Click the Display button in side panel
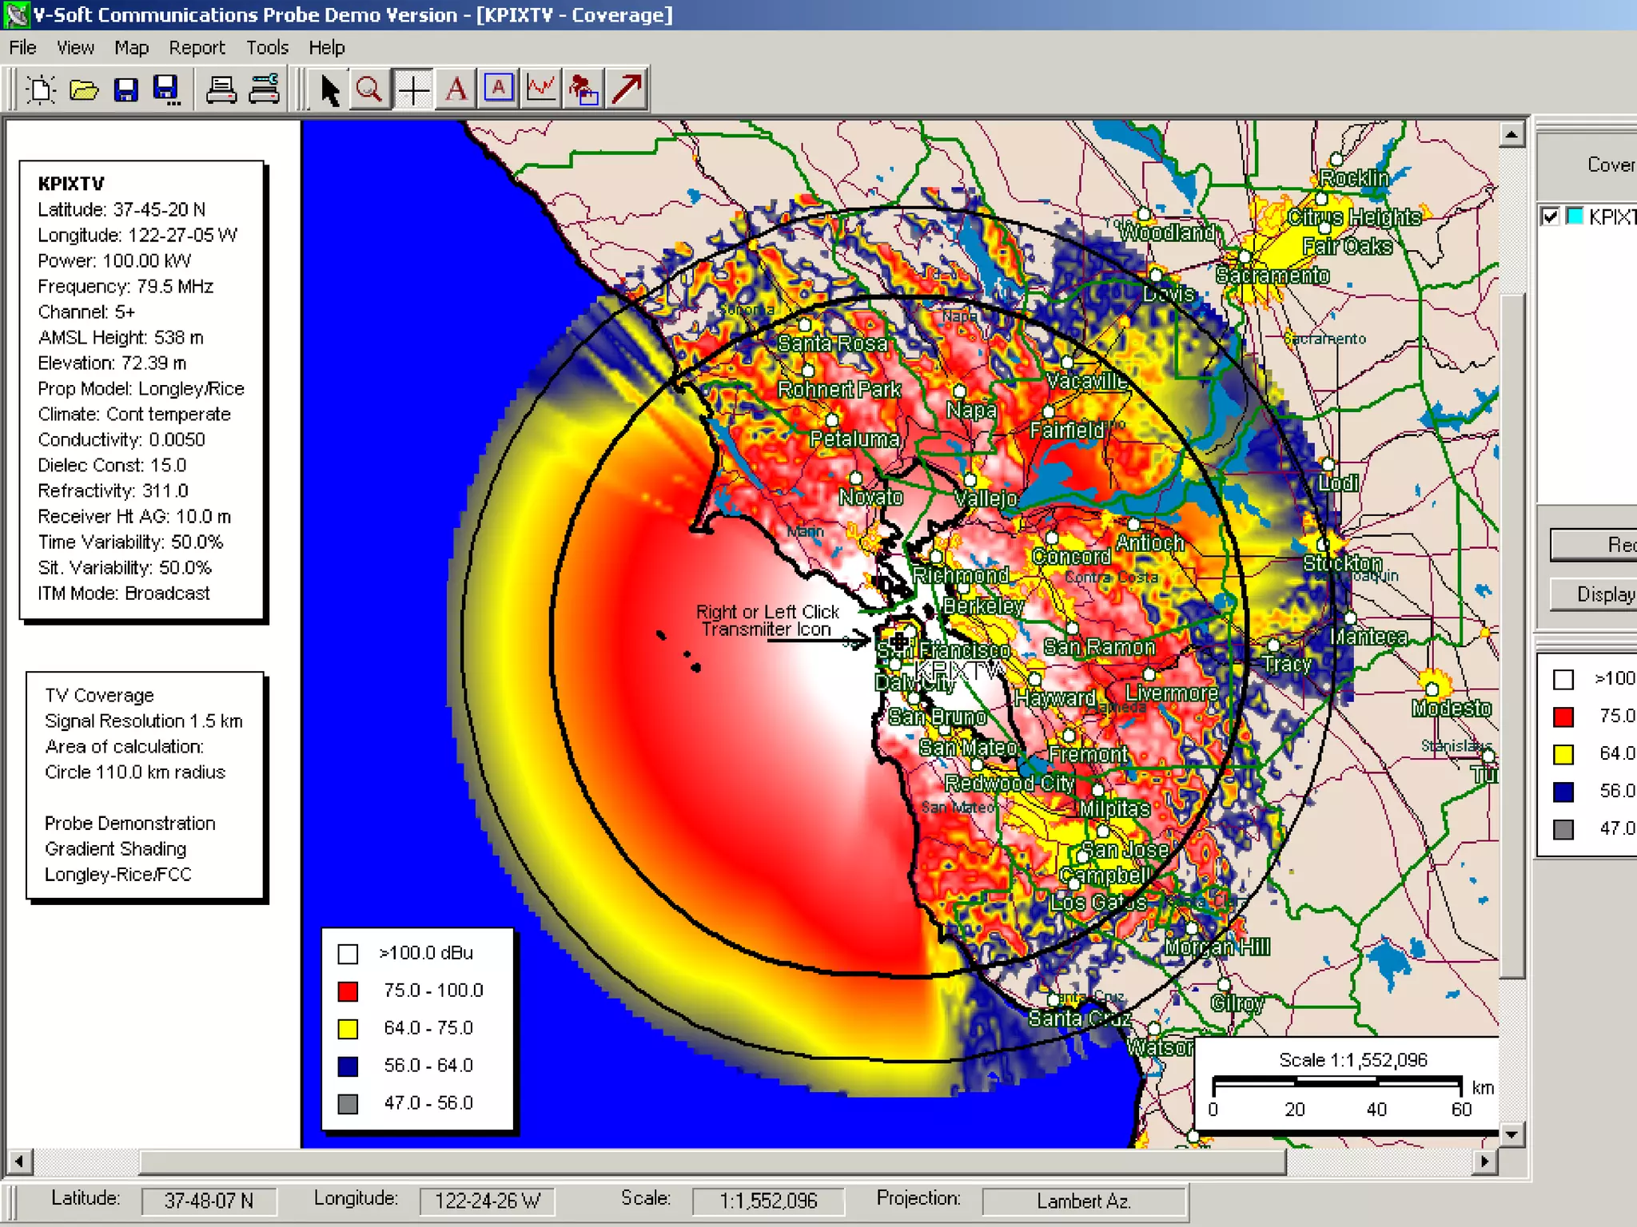 click(1599, 594)
